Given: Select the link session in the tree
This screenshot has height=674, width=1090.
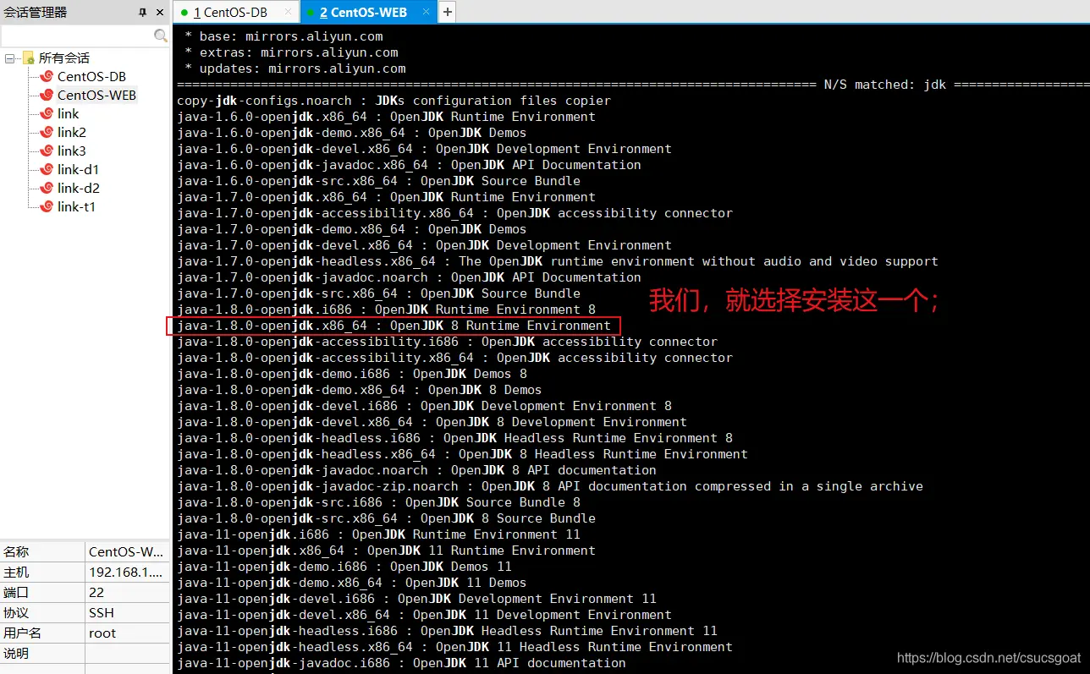Looking at the screenshot, I should coord(68,114).
